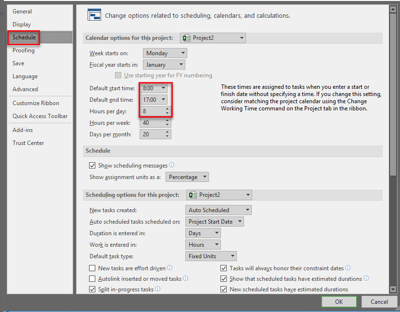The height and width of the screenshot is (312, 400).
Task: Click info icon beside honor constraint dates
Action: pyautogui.click(x=348, y=268)
